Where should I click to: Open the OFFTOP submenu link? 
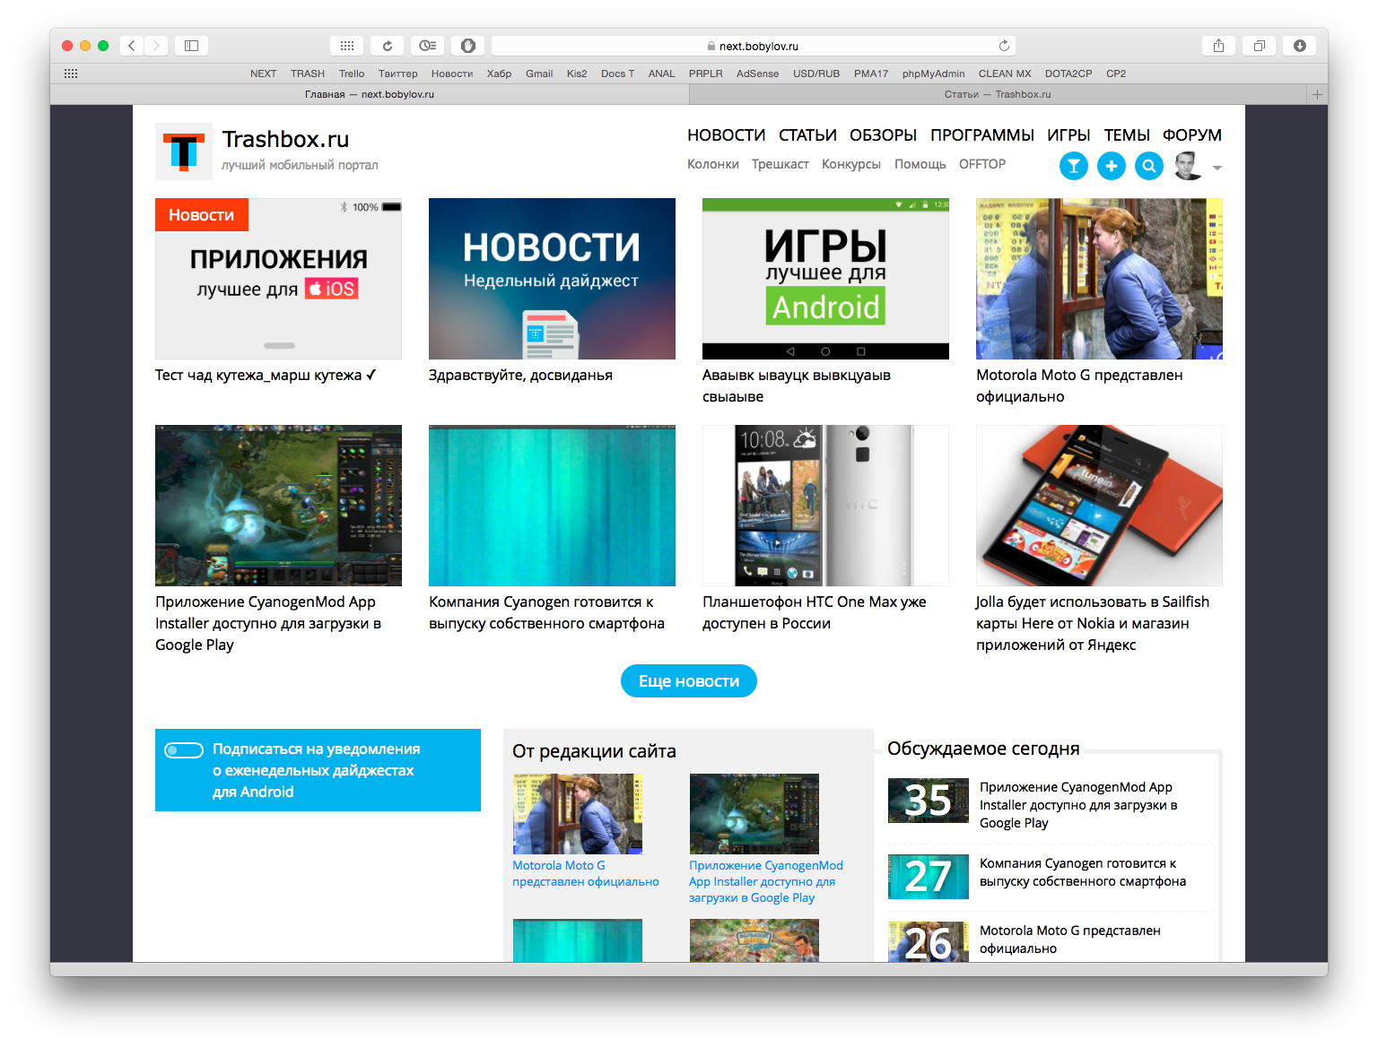(982, 164)
